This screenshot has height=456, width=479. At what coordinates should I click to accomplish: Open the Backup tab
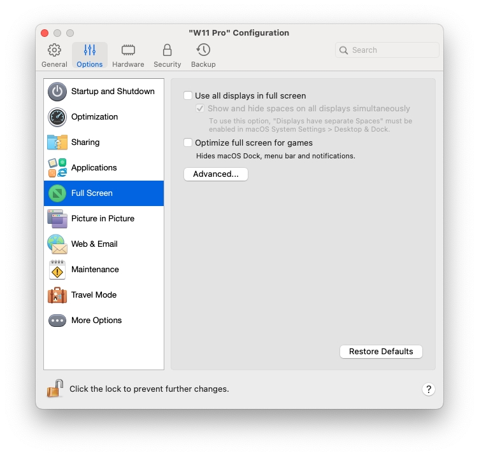coord(203,56)
